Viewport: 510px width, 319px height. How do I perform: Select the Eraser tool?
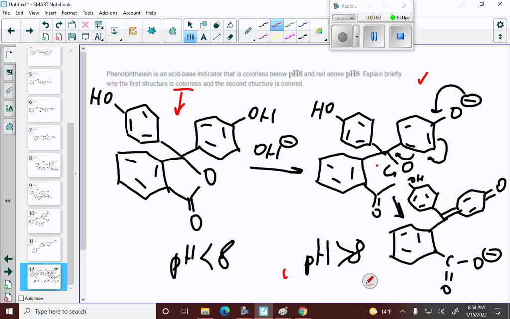230,37
